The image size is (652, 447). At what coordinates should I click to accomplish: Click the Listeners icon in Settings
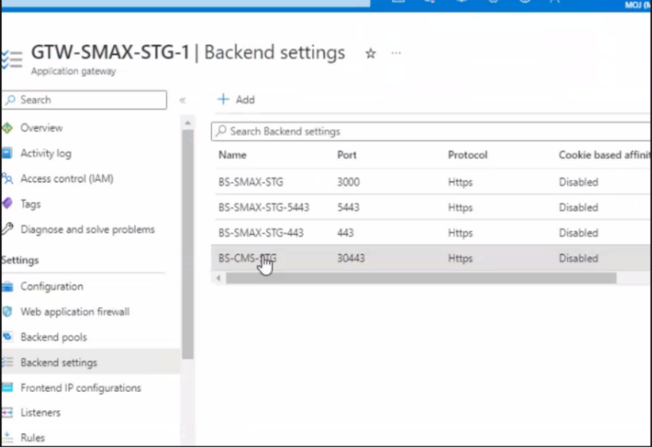(8, 412)
